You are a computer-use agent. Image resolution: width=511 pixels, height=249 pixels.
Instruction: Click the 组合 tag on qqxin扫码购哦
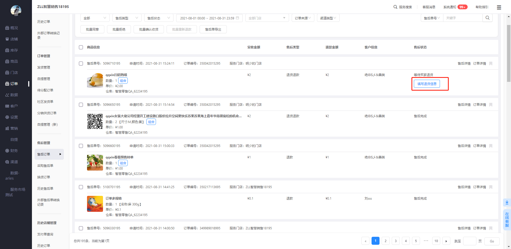[x=123, y=81]
